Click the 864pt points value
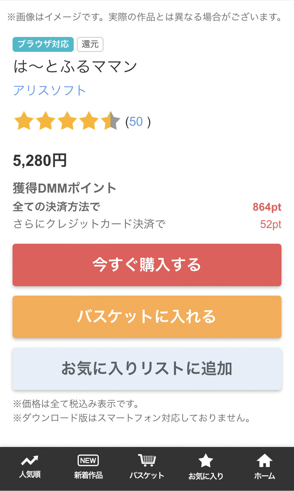 267,207
